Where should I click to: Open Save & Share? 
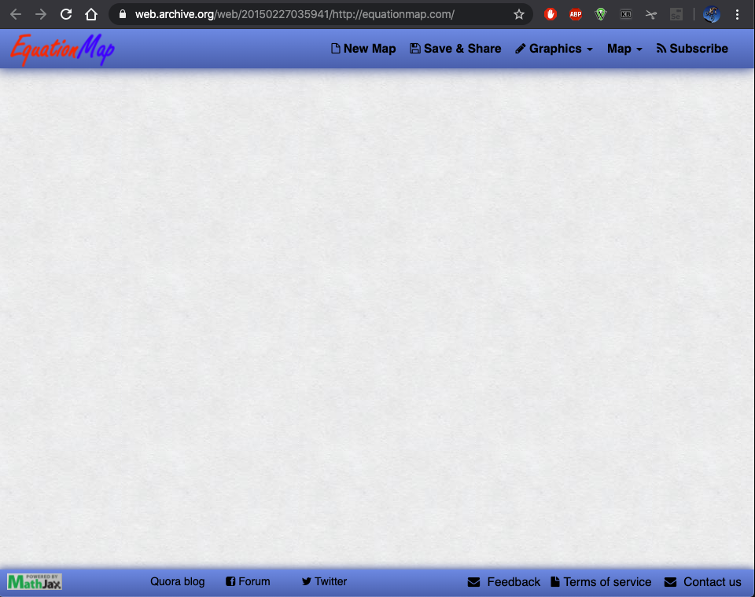point(455,49)
